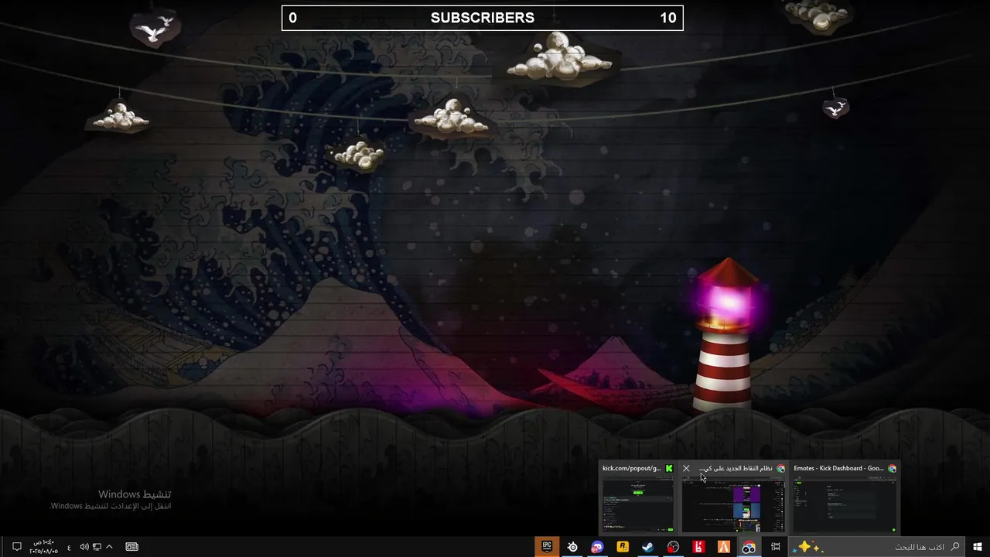Open the purple taskbar app with 9+ badge
990x557 pixels.
597,547
